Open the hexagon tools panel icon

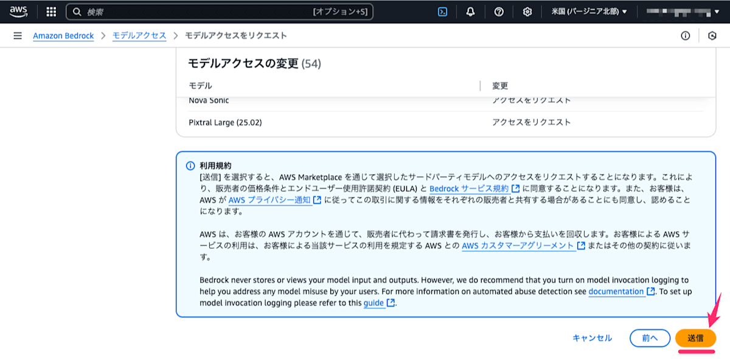712,36
